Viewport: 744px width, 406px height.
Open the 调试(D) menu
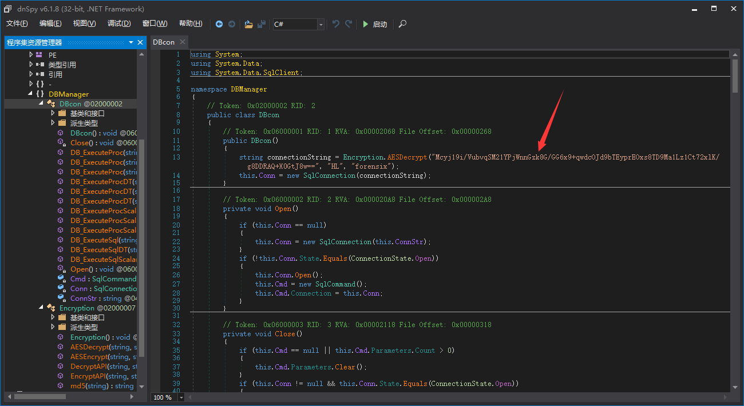(x=119, y=23)
